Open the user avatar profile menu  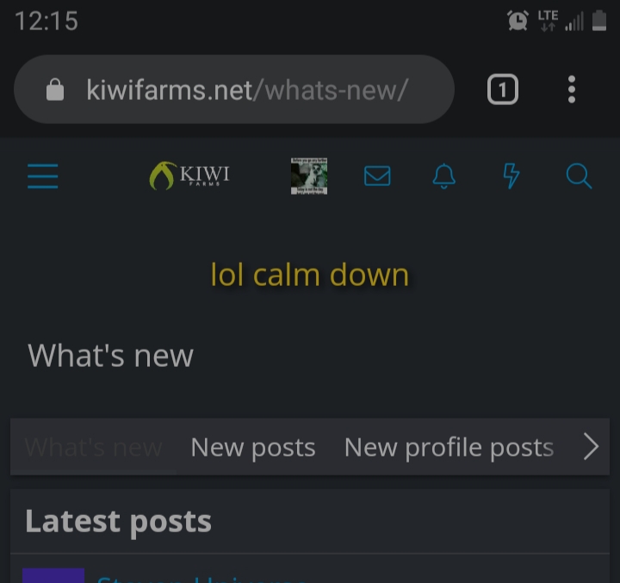pyautogui.click(x=309, y=176)
